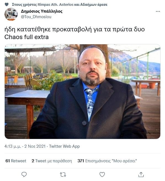Like the tweet with the heart outline icon

[102, 174]
